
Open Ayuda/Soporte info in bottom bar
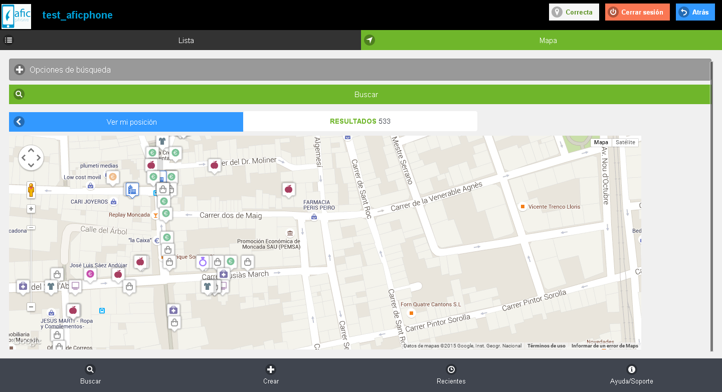click(631, 374)
